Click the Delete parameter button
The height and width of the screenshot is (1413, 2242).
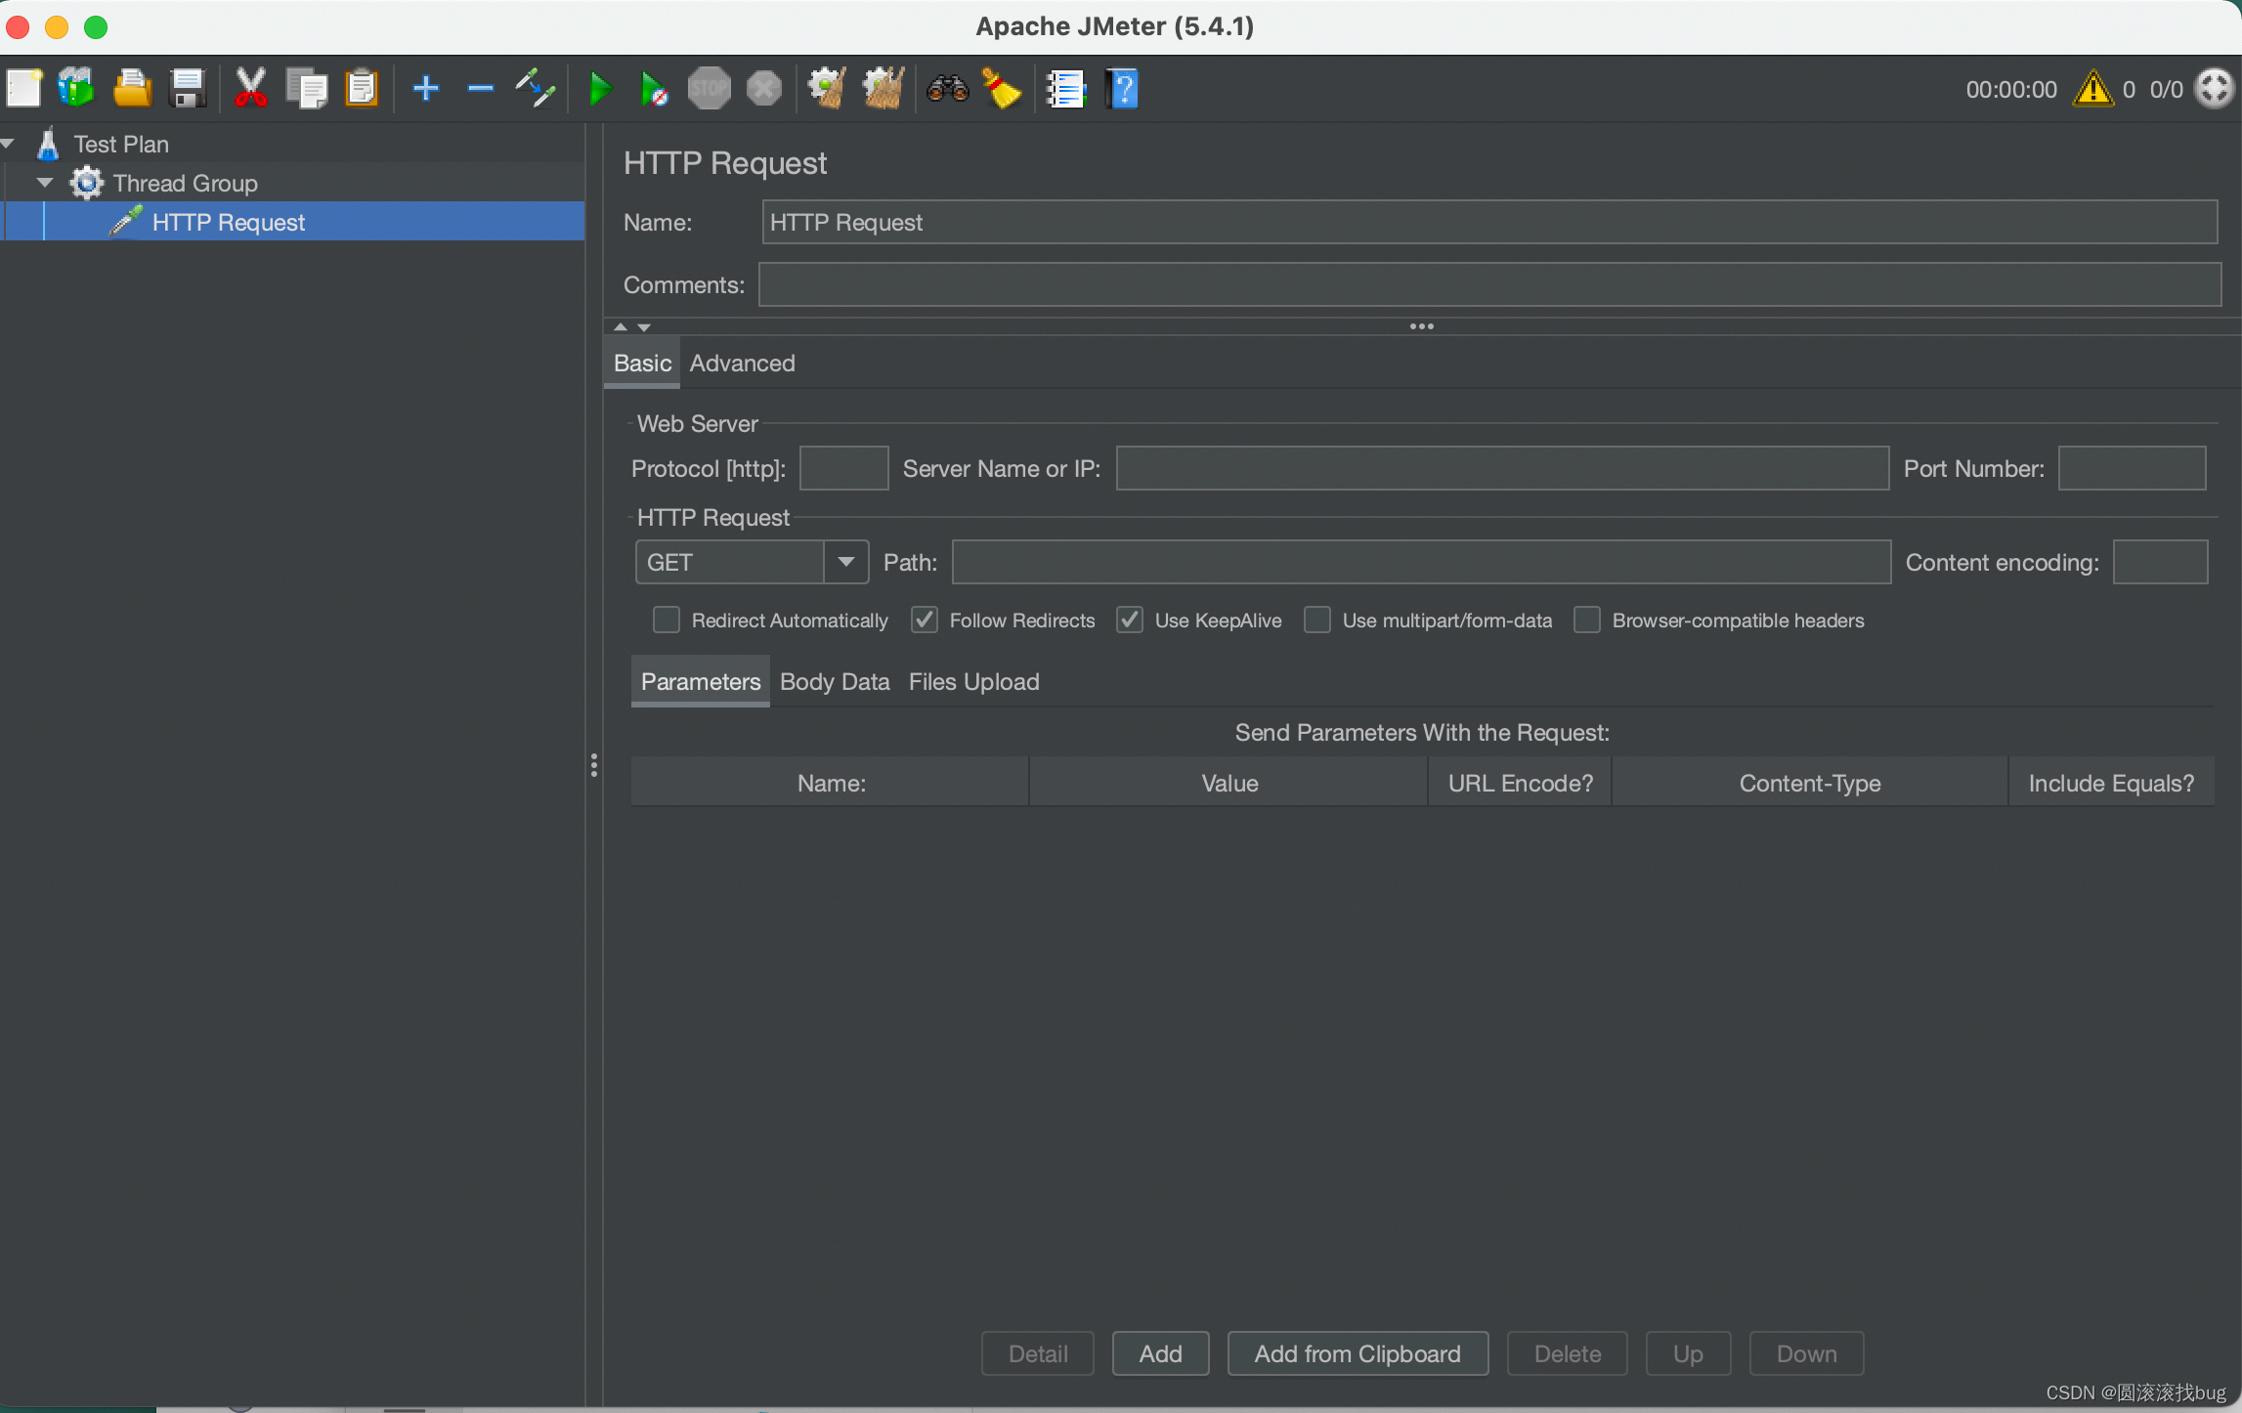point(1568,1353)
